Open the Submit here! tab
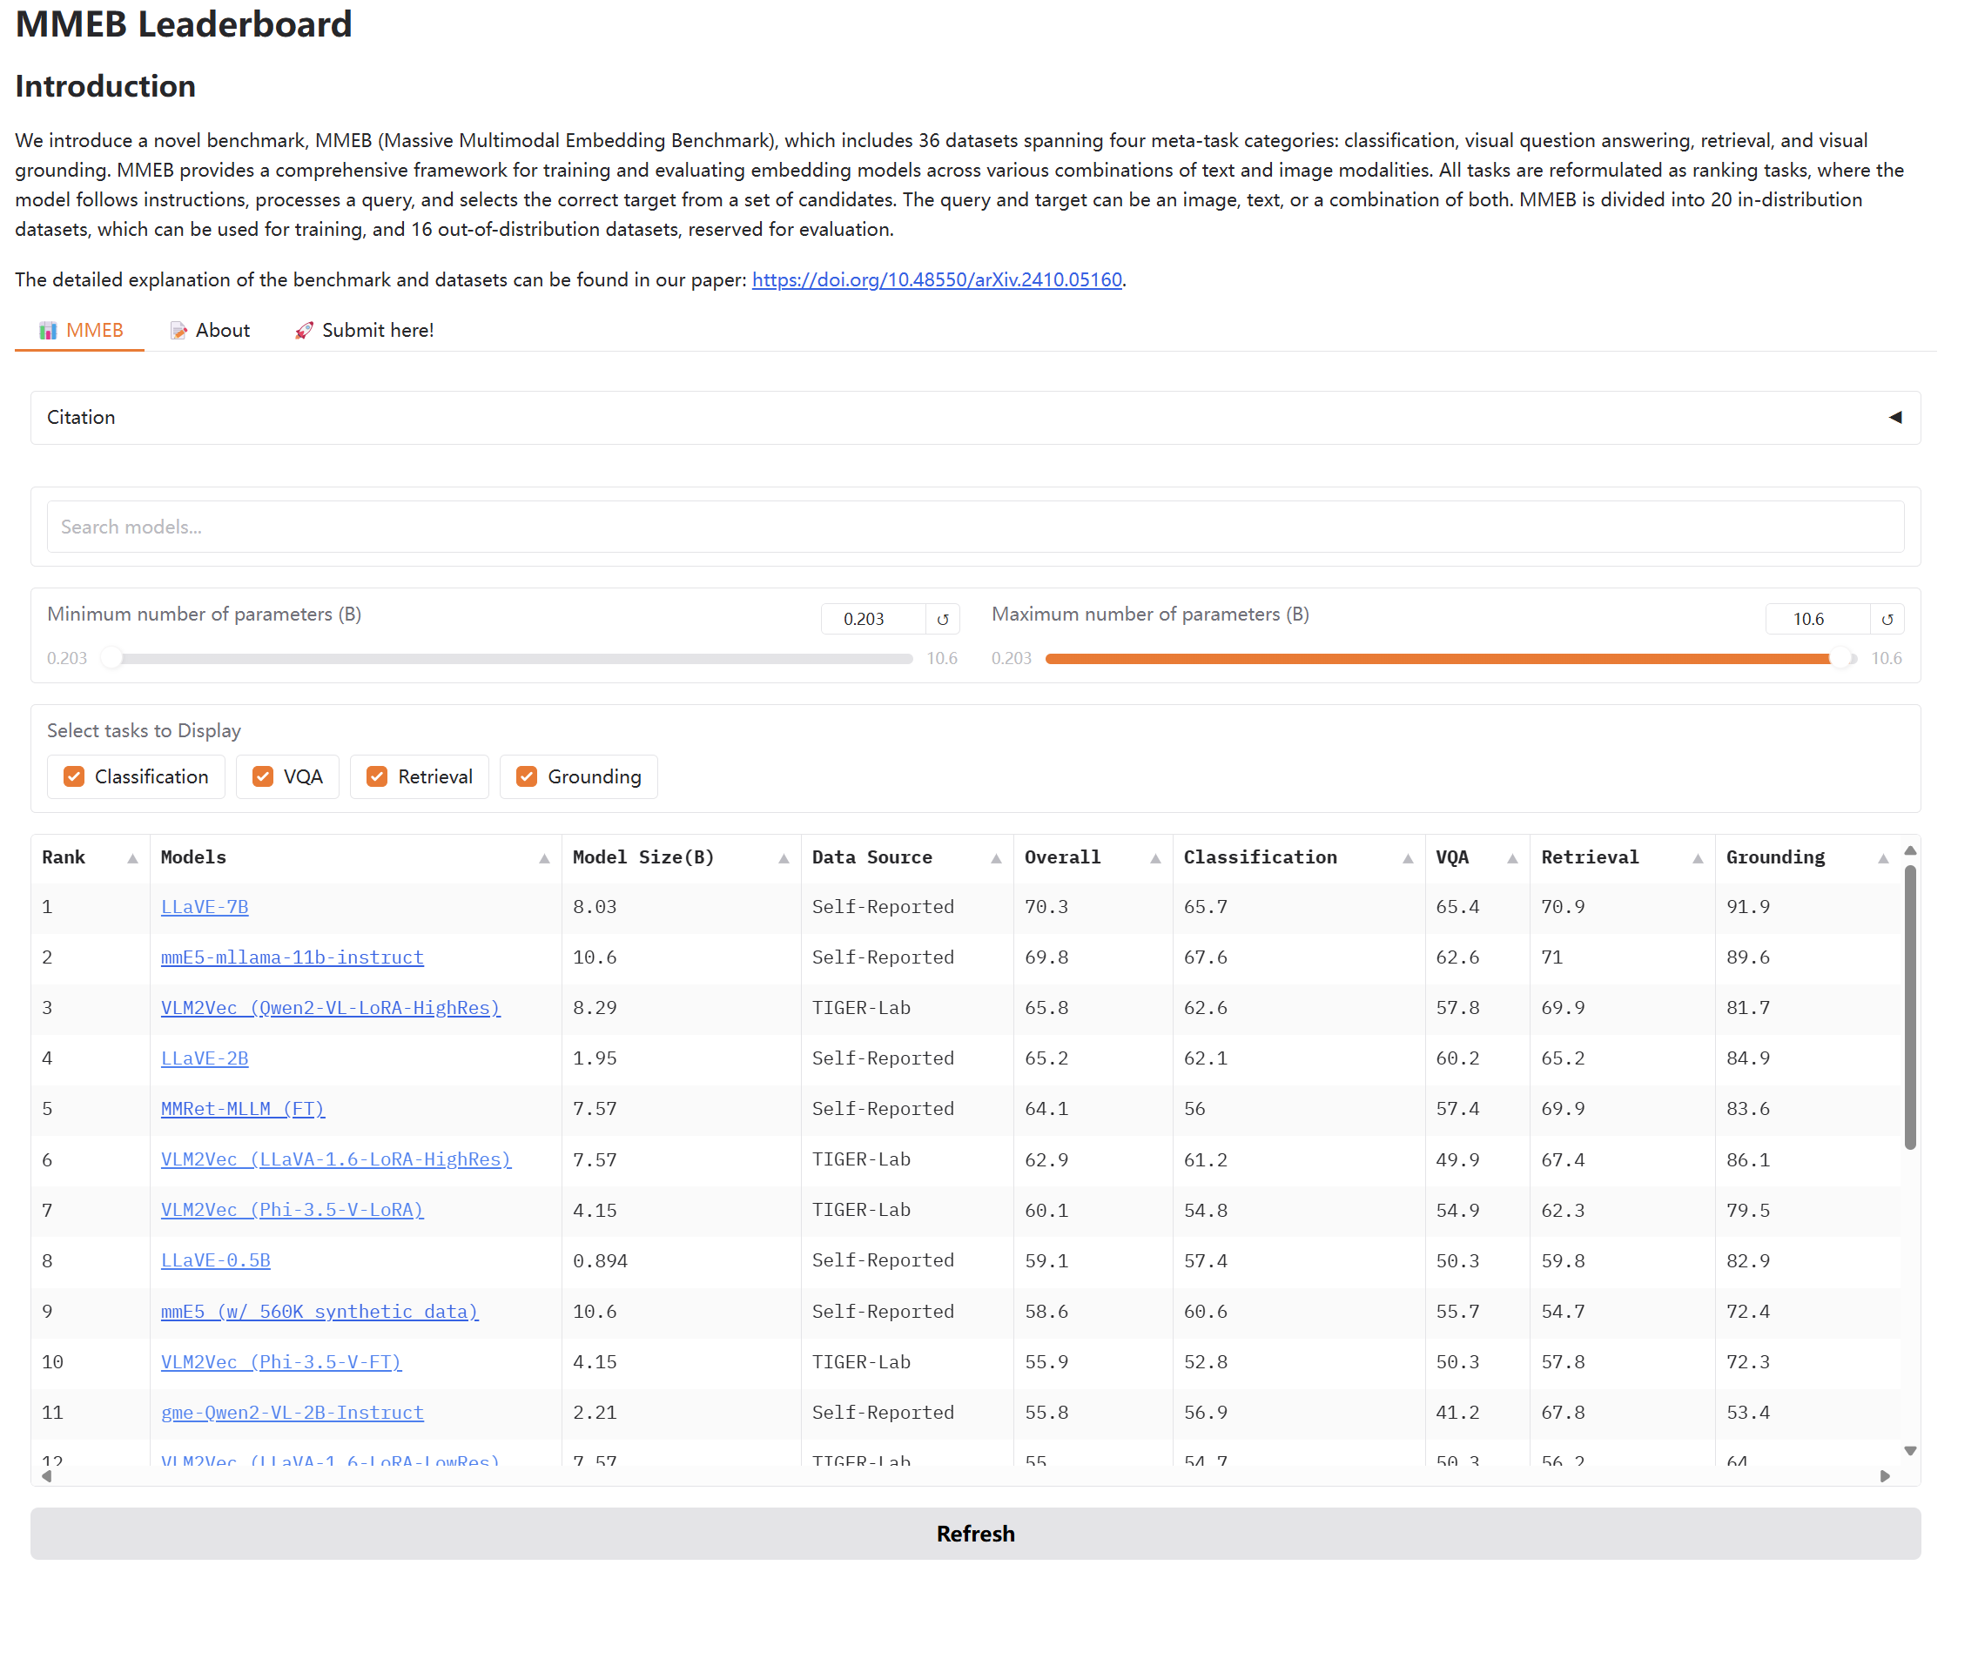Viewport: 1978px width, 1659px height. 365,331
